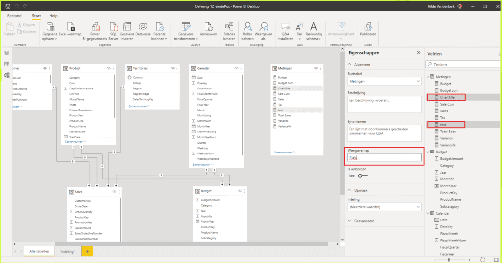The height and width of the screenshot is (263, 502).
Task: Open Recente bronnen
Action: tap(159, 31)
